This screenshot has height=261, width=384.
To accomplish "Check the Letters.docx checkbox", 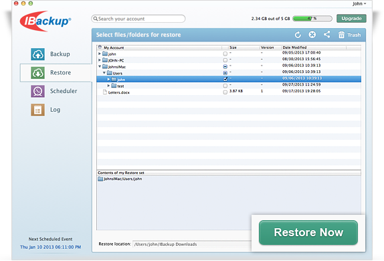I will (225, 92).
